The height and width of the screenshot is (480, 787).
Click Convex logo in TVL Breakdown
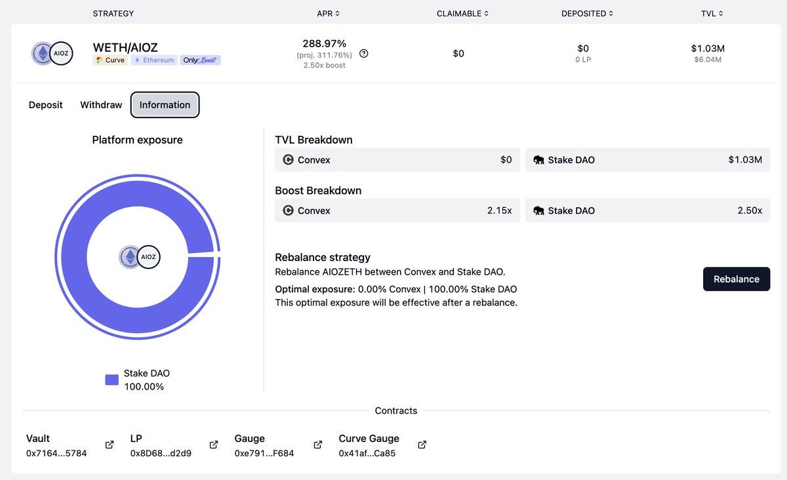(x=288, y=159)
